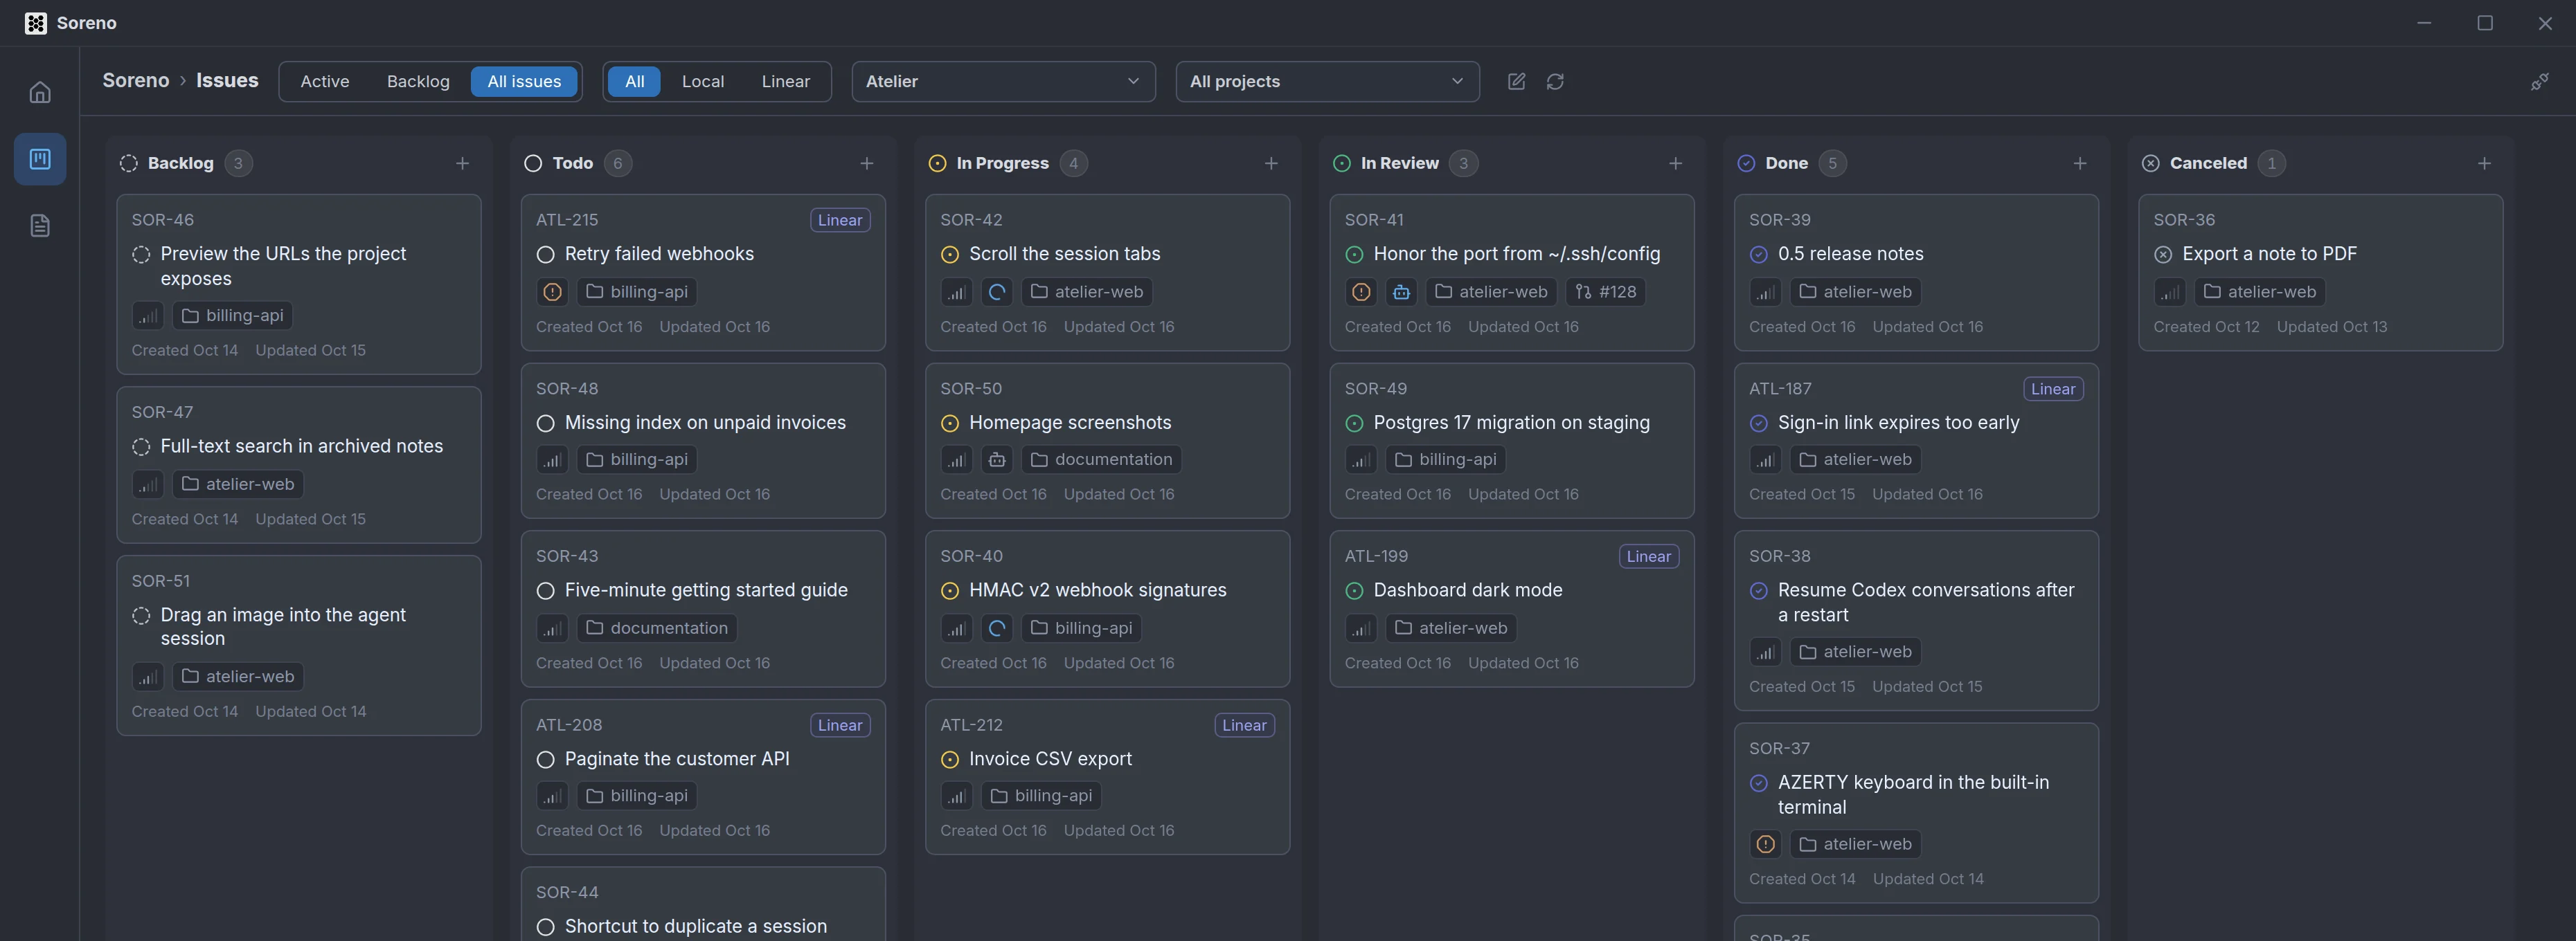Open the Sign-in link expires too early card

coord(1916,441)
